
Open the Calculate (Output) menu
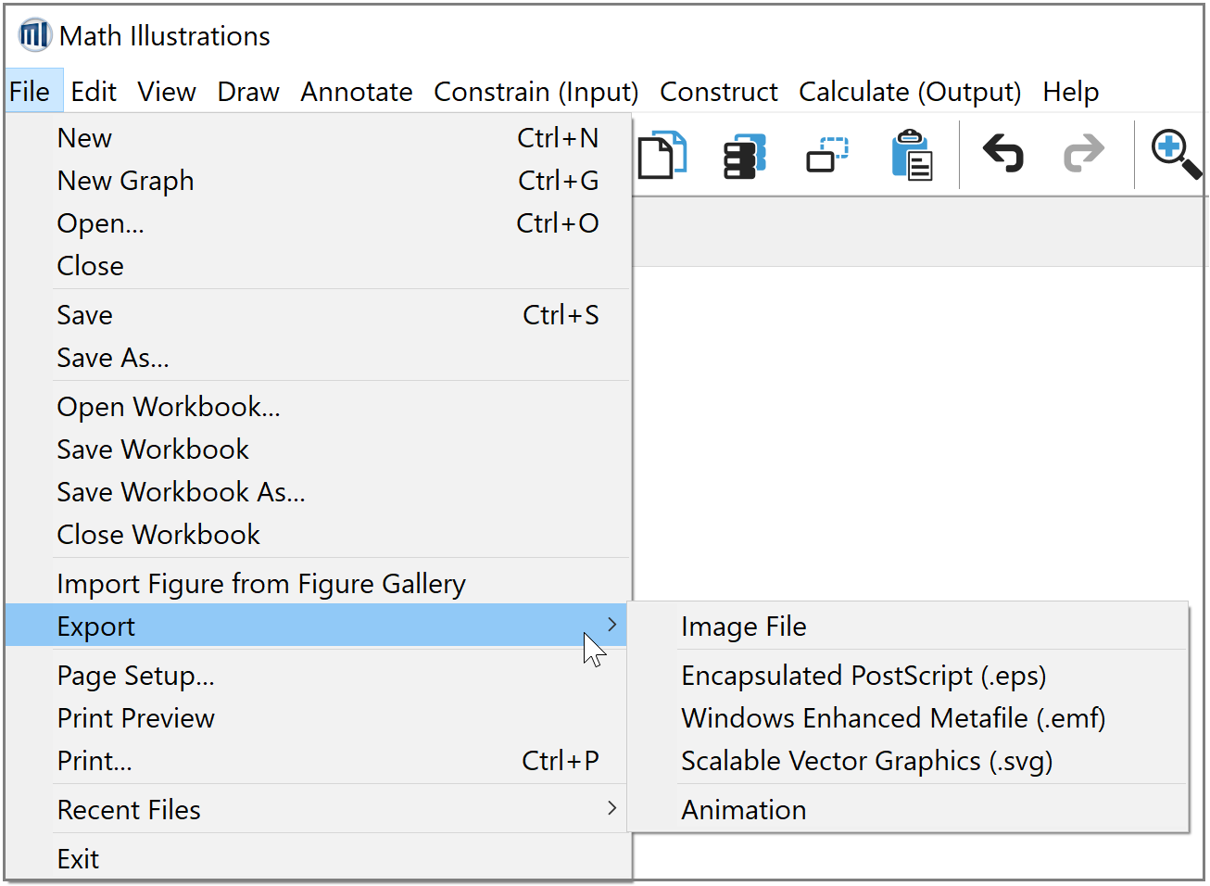tap(909, 92)
